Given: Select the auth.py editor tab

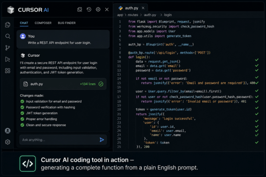Looking at the screenshot, I should click(x=132, y=8).
